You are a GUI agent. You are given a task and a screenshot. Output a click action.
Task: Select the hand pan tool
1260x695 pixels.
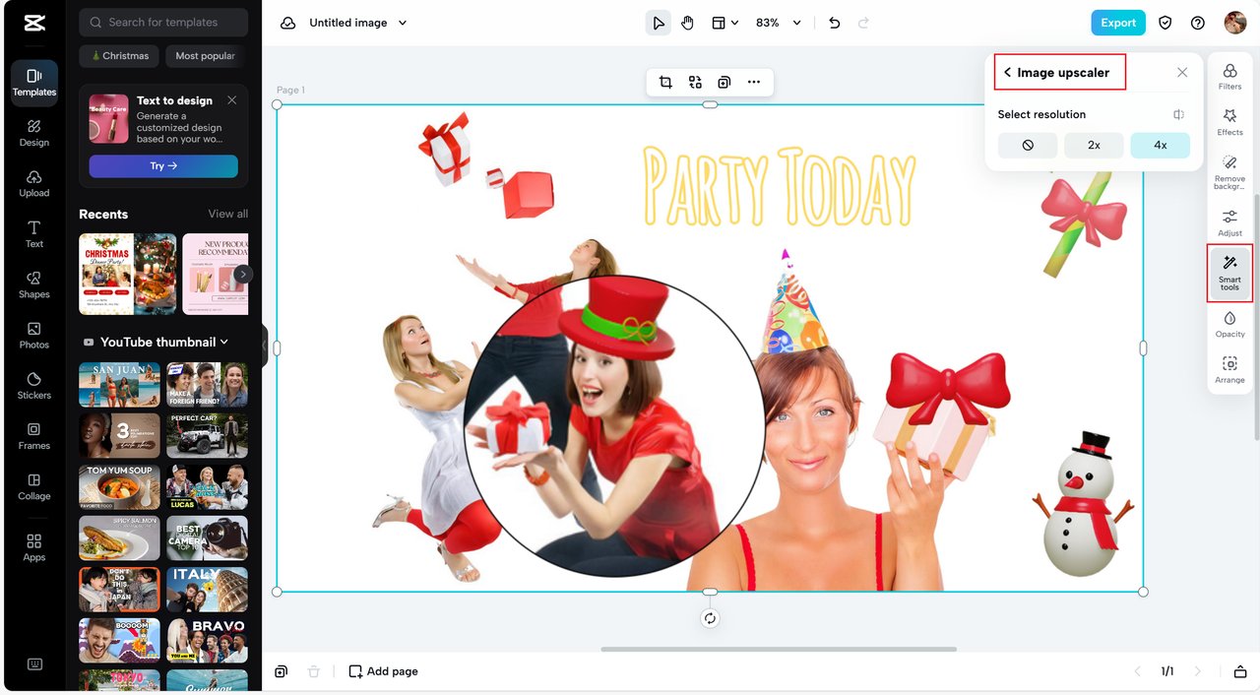[x=688, y=23]
